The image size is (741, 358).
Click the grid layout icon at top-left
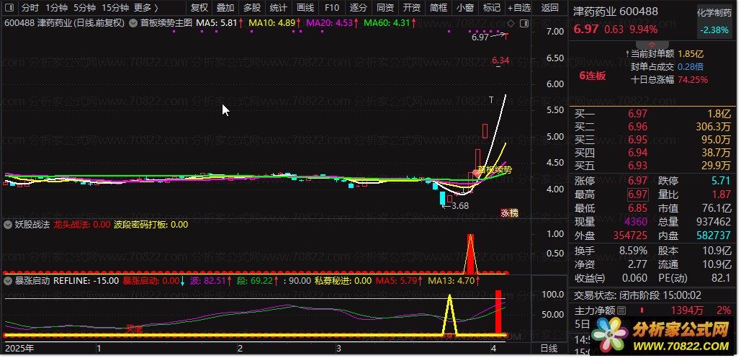[x=9, y=8]
